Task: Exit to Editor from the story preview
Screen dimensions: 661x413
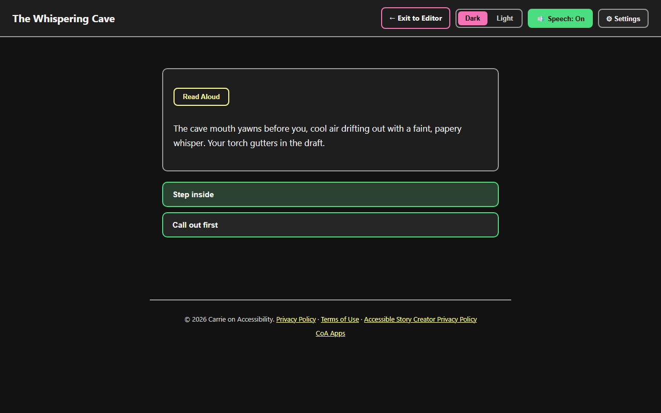Action: tap(416, 18)
